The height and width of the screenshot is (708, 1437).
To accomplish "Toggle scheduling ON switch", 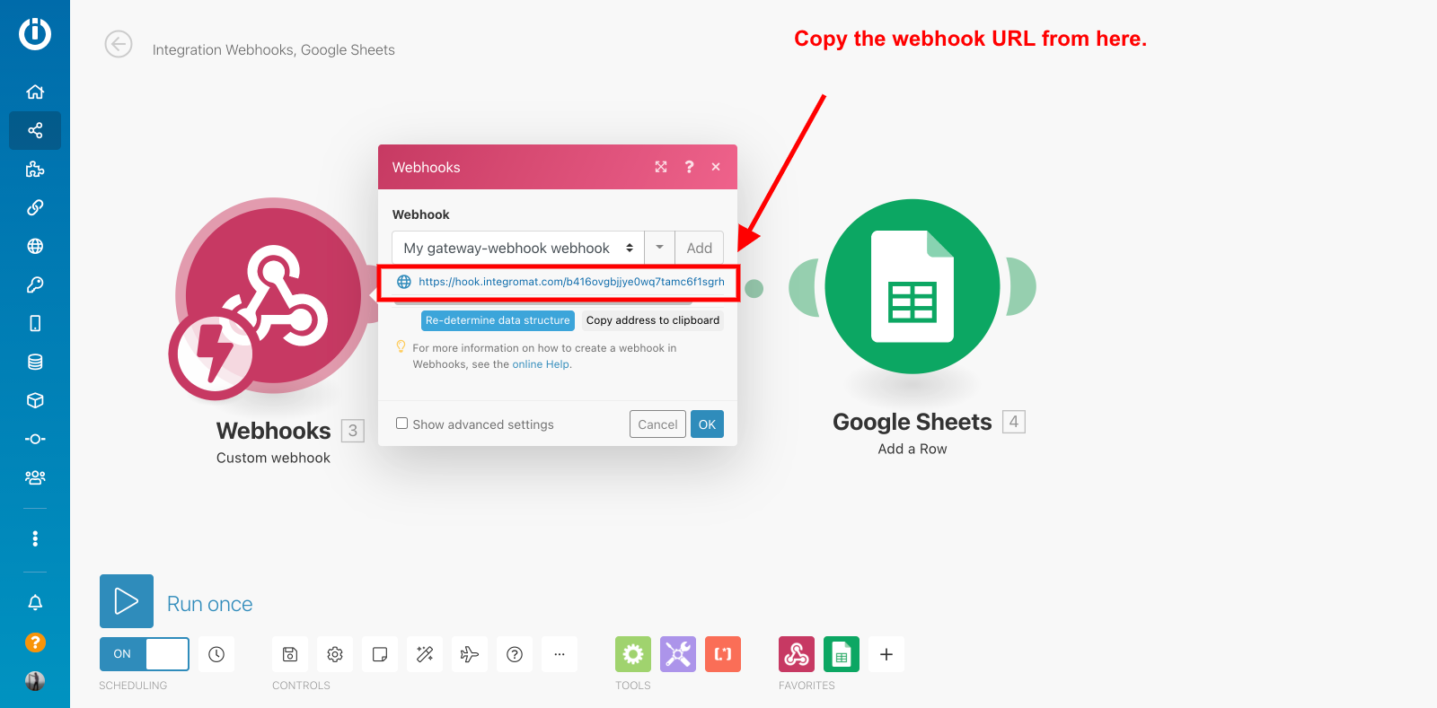I will tap(145, 654).
